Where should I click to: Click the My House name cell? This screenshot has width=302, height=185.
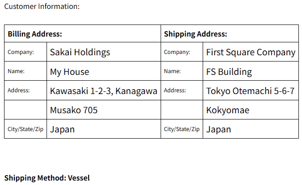point(104,71)
